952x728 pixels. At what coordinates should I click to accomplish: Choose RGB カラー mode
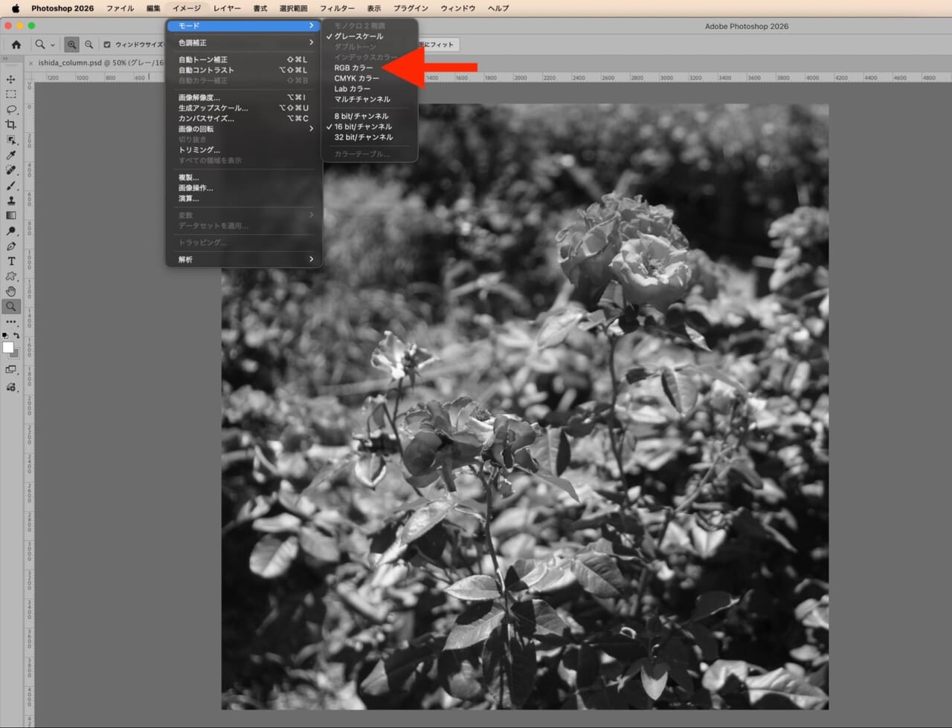tap(353, 68)
